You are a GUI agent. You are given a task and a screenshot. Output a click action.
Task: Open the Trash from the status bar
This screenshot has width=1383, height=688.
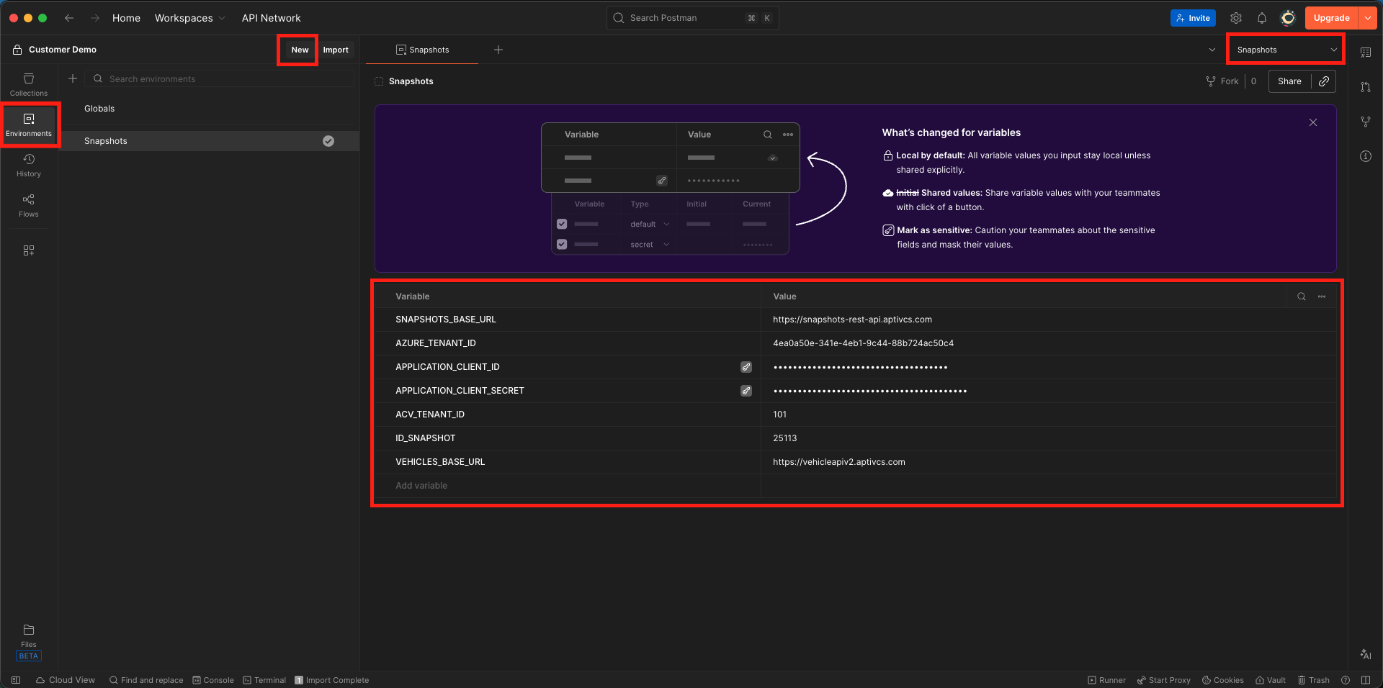click(1315, 679)
